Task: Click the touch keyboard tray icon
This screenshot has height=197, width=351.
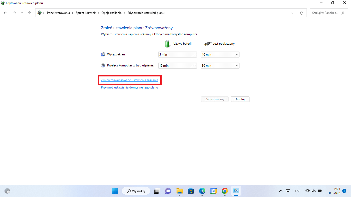Action: (x=288, y=191)
